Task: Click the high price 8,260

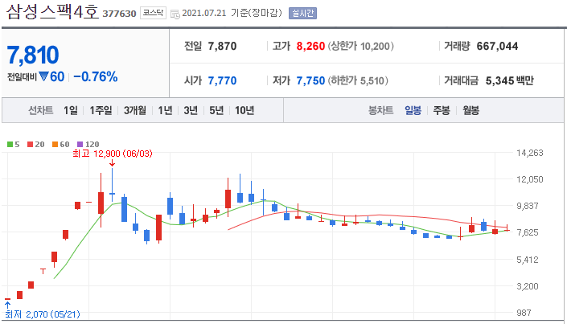Action: click(310, 47)
